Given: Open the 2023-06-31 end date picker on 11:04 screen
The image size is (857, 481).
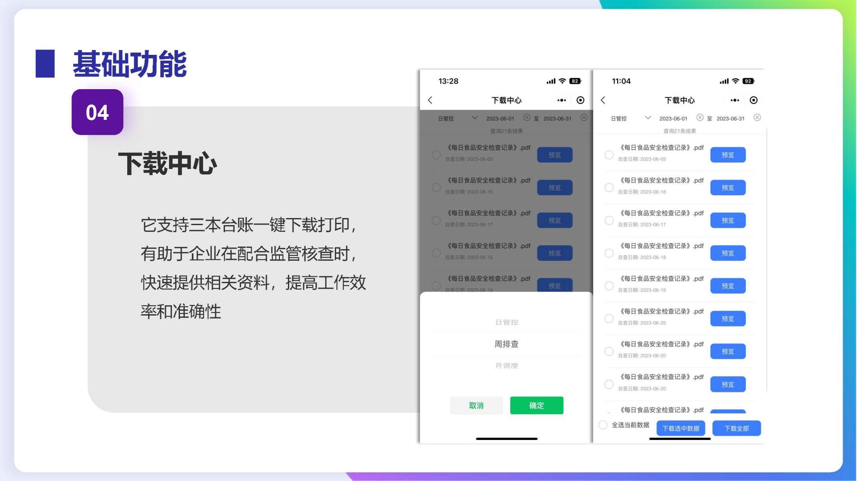Looking at the screenshot, I should [x=730, y=119].
